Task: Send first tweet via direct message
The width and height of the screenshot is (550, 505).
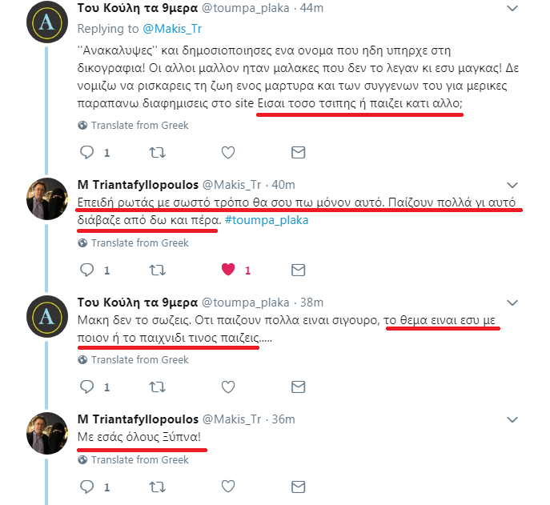Action: 298,152
